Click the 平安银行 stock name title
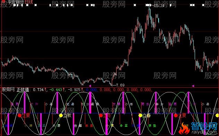This screenshot has height=136, width=219. point(16,2)
